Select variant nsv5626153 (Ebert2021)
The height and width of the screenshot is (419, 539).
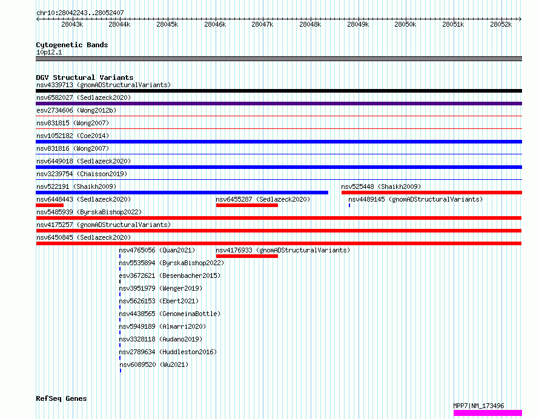pos(159,301)
